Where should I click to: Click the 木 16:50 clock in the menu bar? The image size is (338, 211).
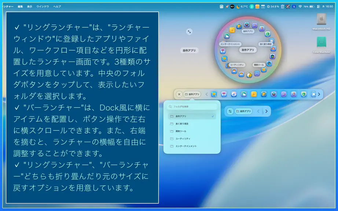coord(327,7)
